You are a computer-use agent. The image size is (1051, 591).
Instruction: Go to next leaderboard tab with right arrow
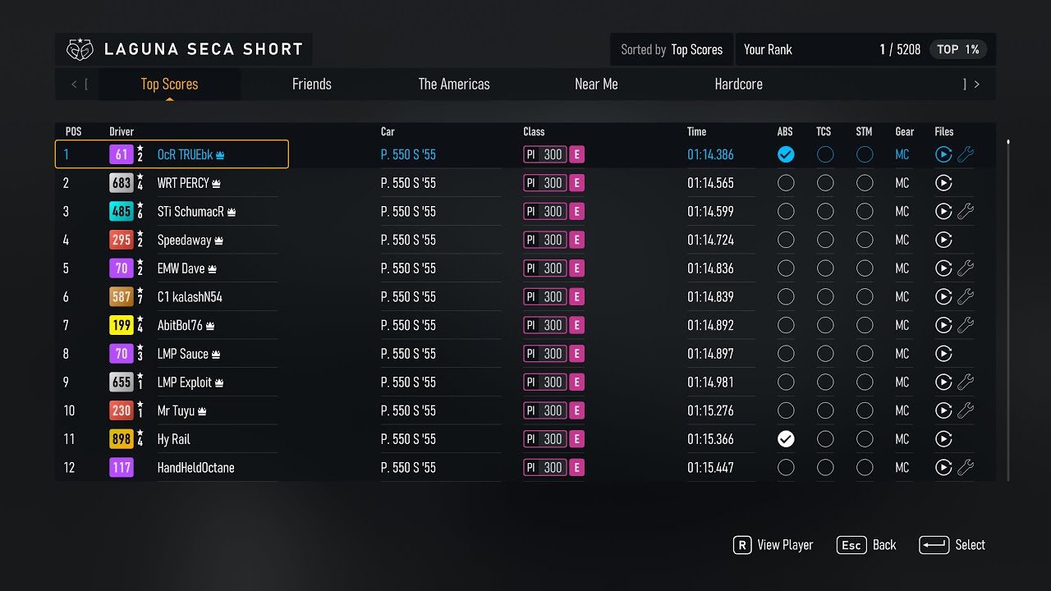(x=976, y=84)
